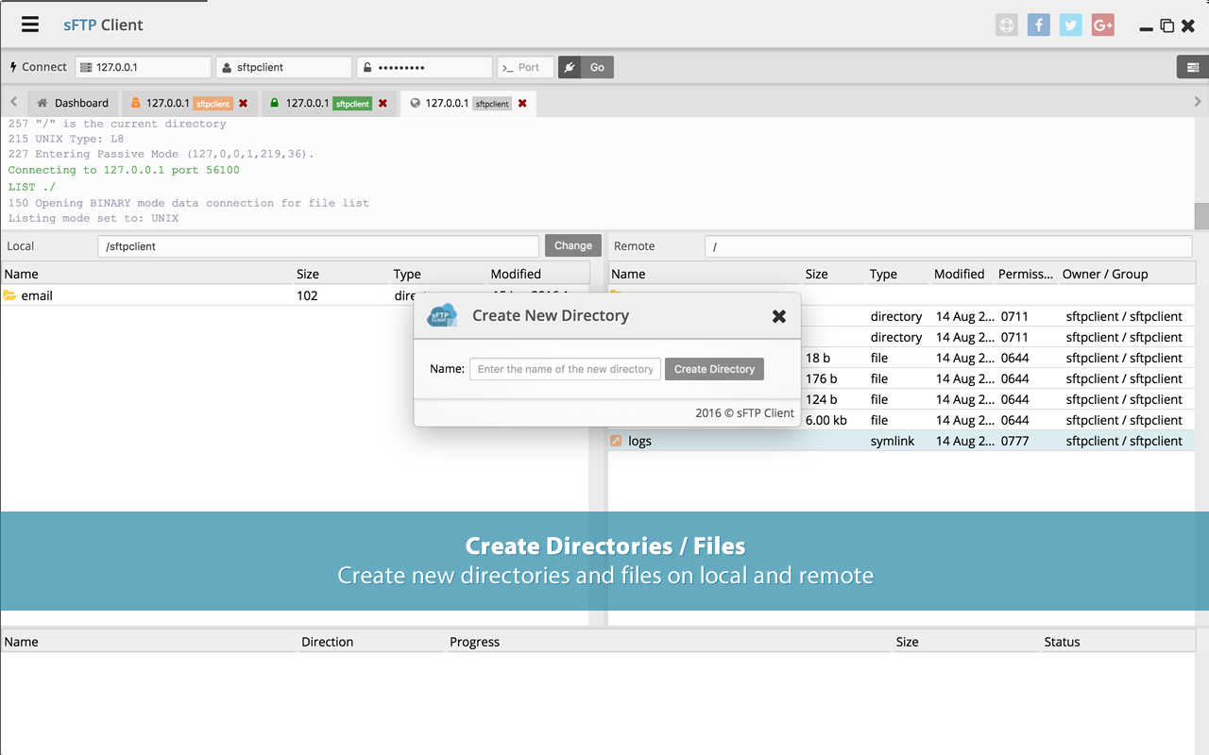Viewport: 1209px width, 755px height.
Task: Click the Connect lightning bolt icon
Action: pos(11,66)
